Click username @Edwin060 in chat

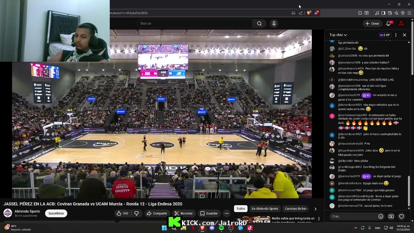(345, 161)
